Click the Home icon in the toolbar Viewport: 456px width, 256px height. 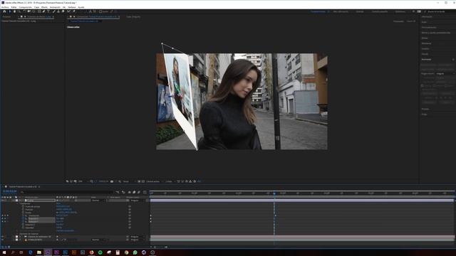[4, 11]
